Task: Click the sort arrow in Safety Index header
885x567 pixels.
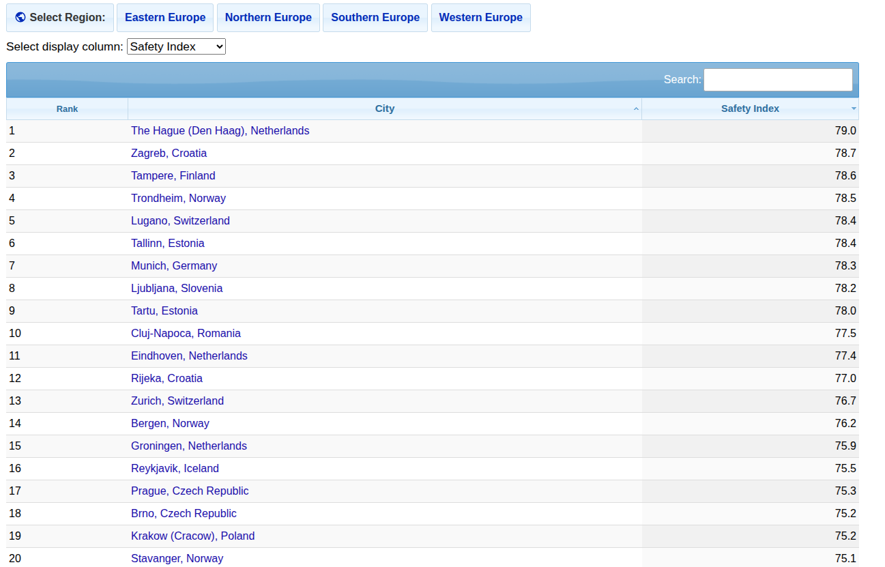Action: 853,109
